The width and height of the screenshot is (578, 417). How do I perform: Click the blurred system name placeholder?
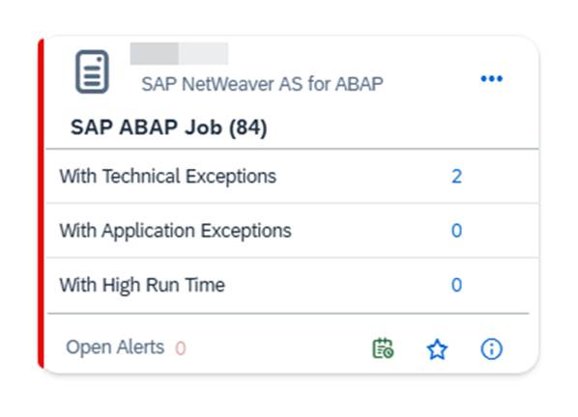pos(179,54)
